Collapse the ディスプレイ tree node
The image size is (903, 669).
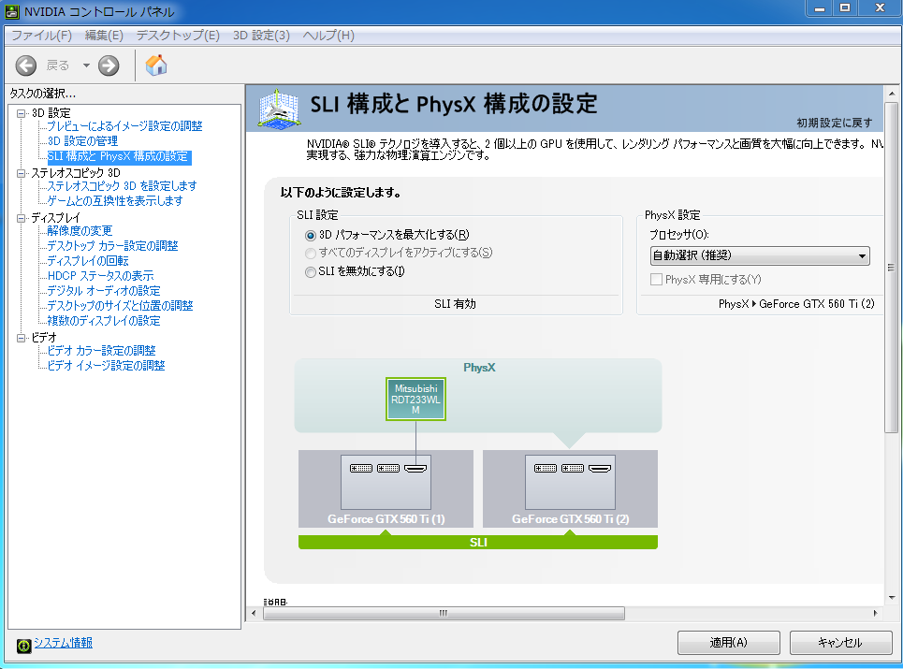pyautogui.click(x=22, y=218)
